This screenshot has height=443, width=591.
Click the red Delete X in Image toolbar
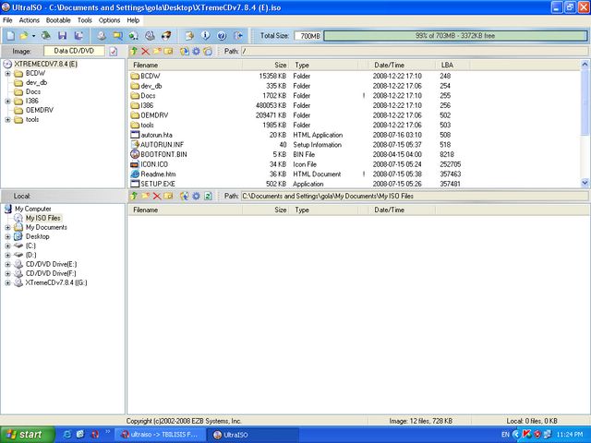[x=146, y=52]
